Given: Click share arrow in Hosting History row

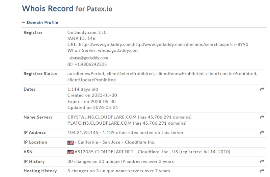Looking at the screenshot, I should tap(262, 171).
